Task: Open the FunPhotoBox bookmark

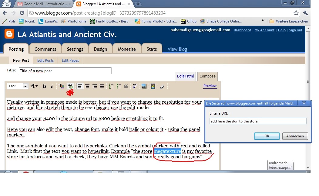Action: (x=111, y=21)
